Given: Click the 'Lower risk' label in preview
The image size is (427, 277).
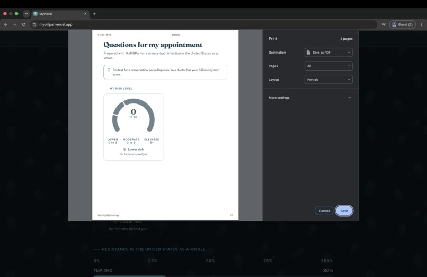Looking at the screenshot, I should point(136,149).
